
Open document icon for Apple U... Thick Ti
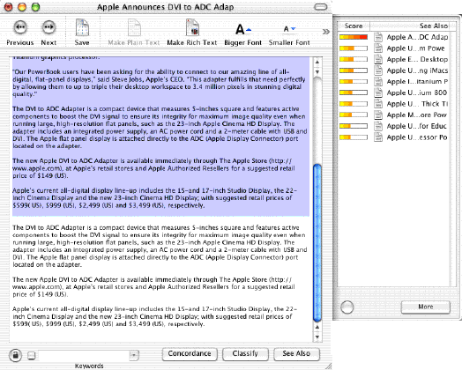[378, 104]
